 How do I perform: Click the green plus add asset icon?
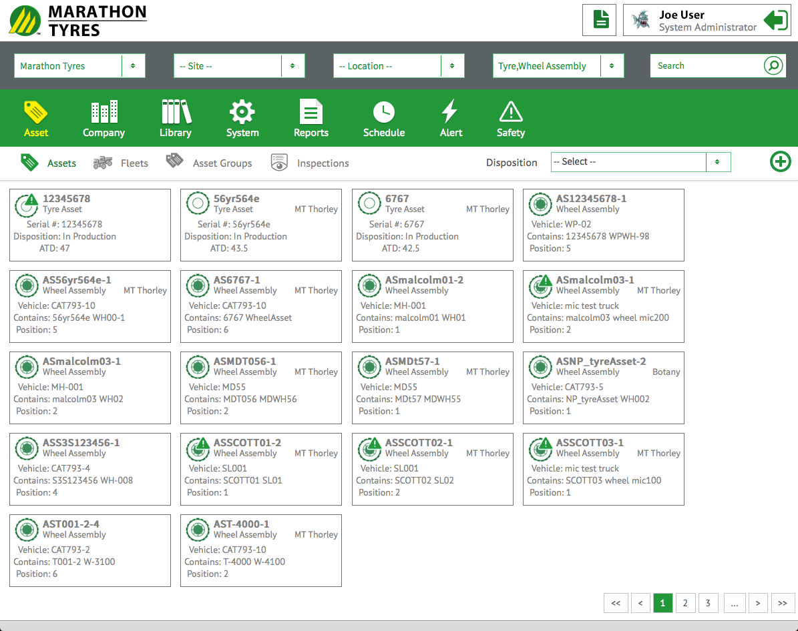[x=780, y=161]
